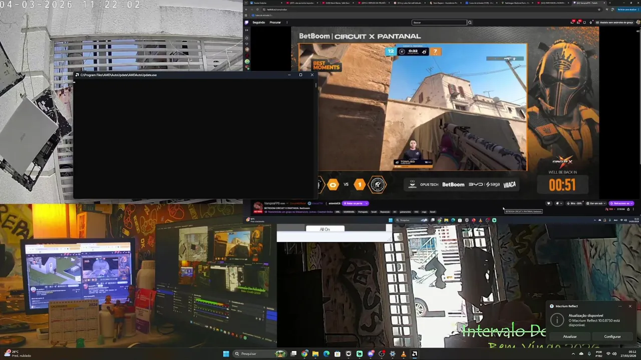Click the microphone tray icon
The height and width of the screenshot is (360, 641).
(589, 353)
